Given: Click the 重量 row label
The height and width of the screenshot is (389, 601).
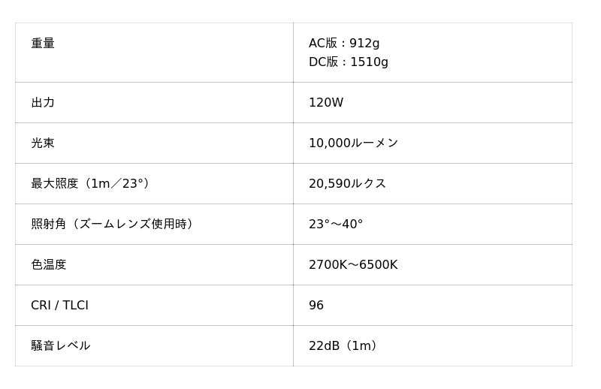Looking at the screenshot, I should click(43, 44).
